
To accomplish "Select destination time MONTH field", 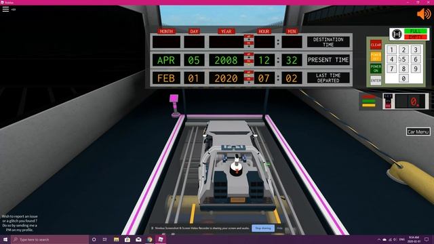I will [166, 42].
